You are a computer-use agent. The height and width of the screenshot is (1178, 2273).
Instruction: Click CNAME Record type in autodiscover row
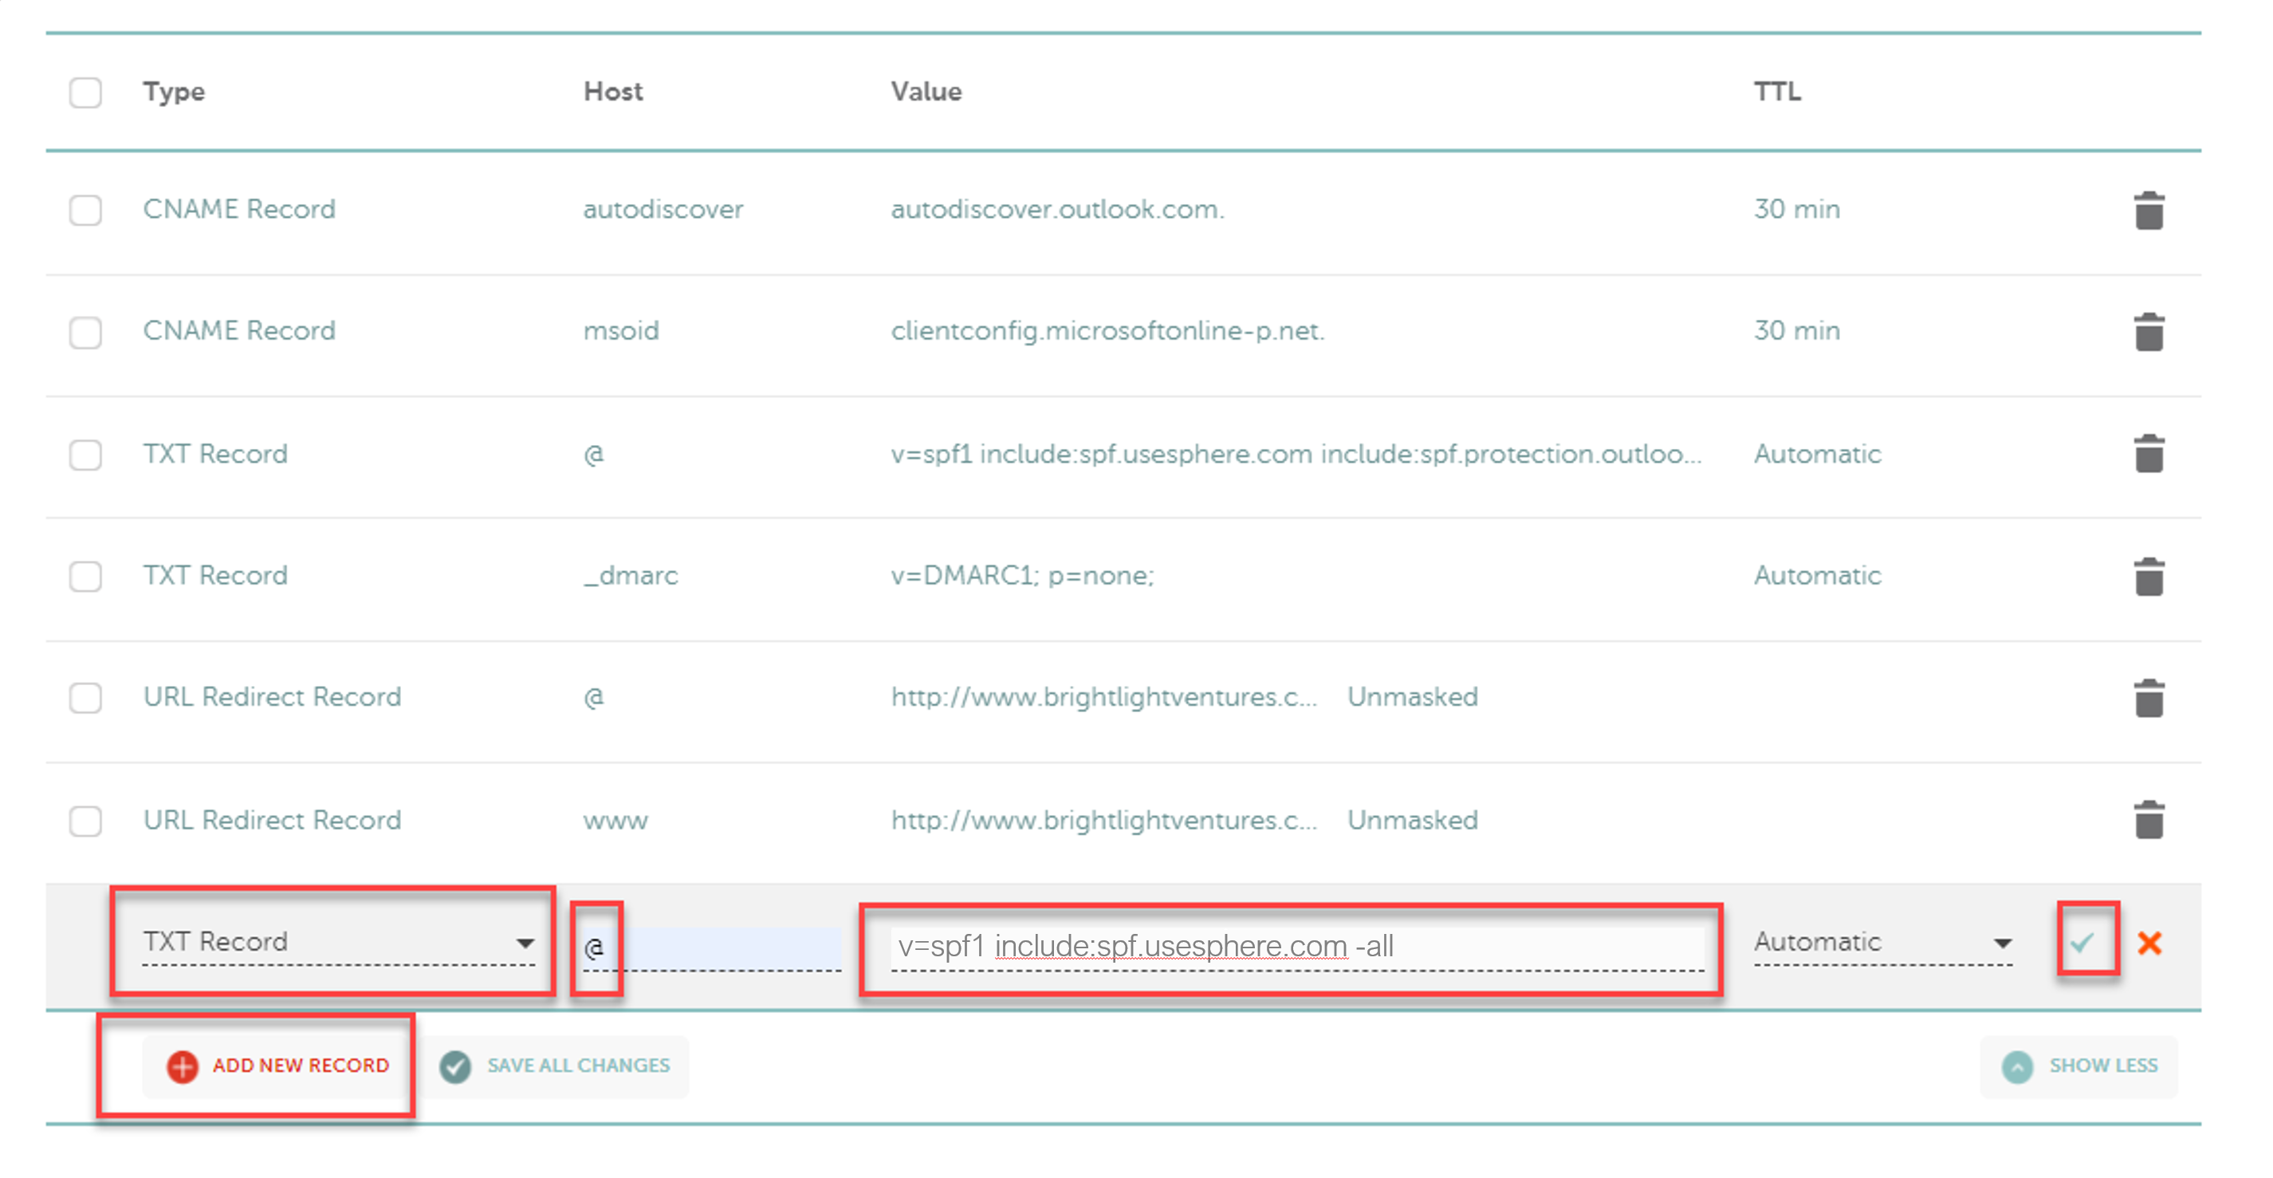click(x=239, y=209)
